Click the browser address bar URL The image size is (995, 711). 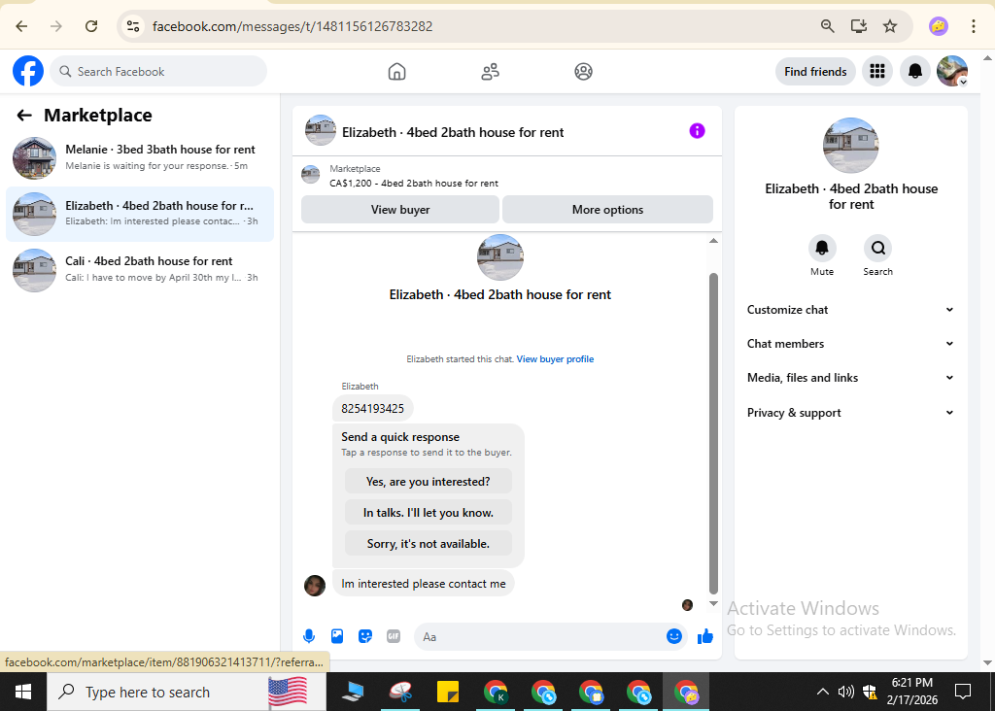click(292, 26)
